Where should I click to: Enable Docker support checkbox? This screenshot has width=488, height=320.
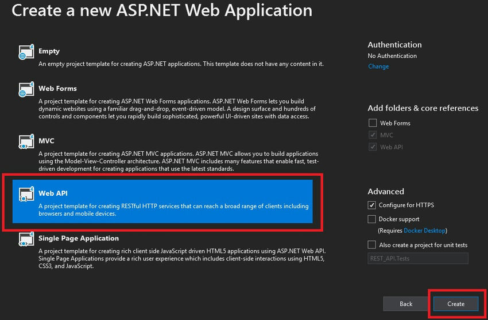click(371, 219)
